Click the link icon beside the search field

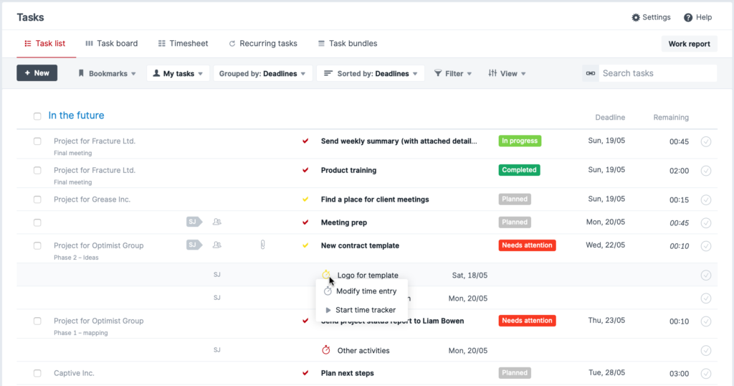591,73
